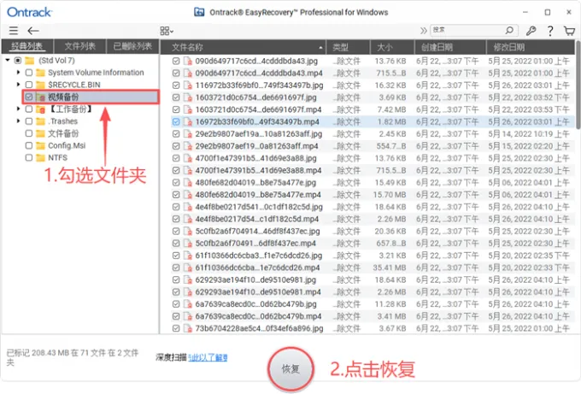Open the 深度扫描 learn-more link
The width and height of the screenshot is (581, 394).
208,357
